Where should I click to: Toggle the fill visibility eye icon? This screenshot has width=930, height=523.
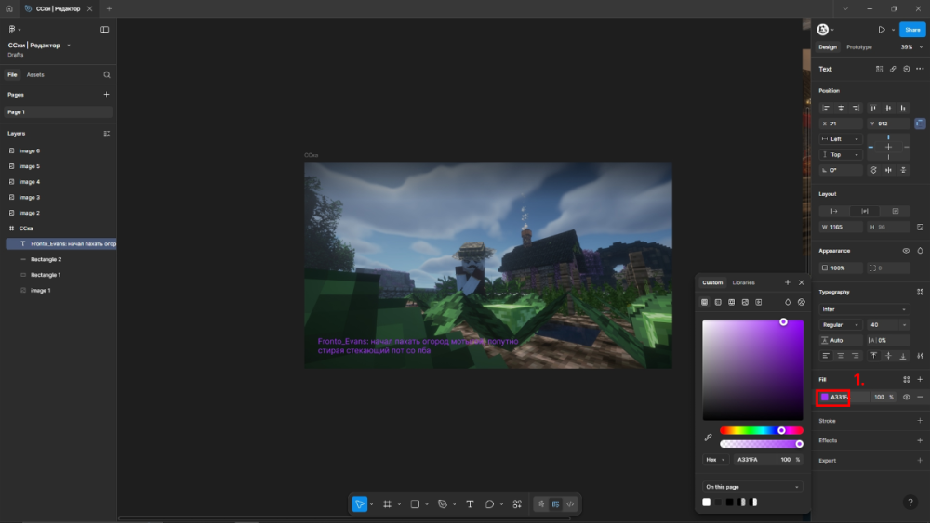(906, 397)
